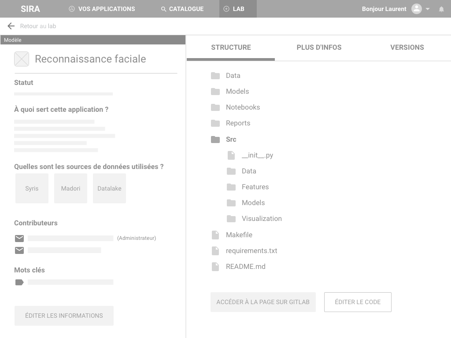This screenshot has height=338, width=451.
Task: Click the SIRA logo
Action: 30,9
